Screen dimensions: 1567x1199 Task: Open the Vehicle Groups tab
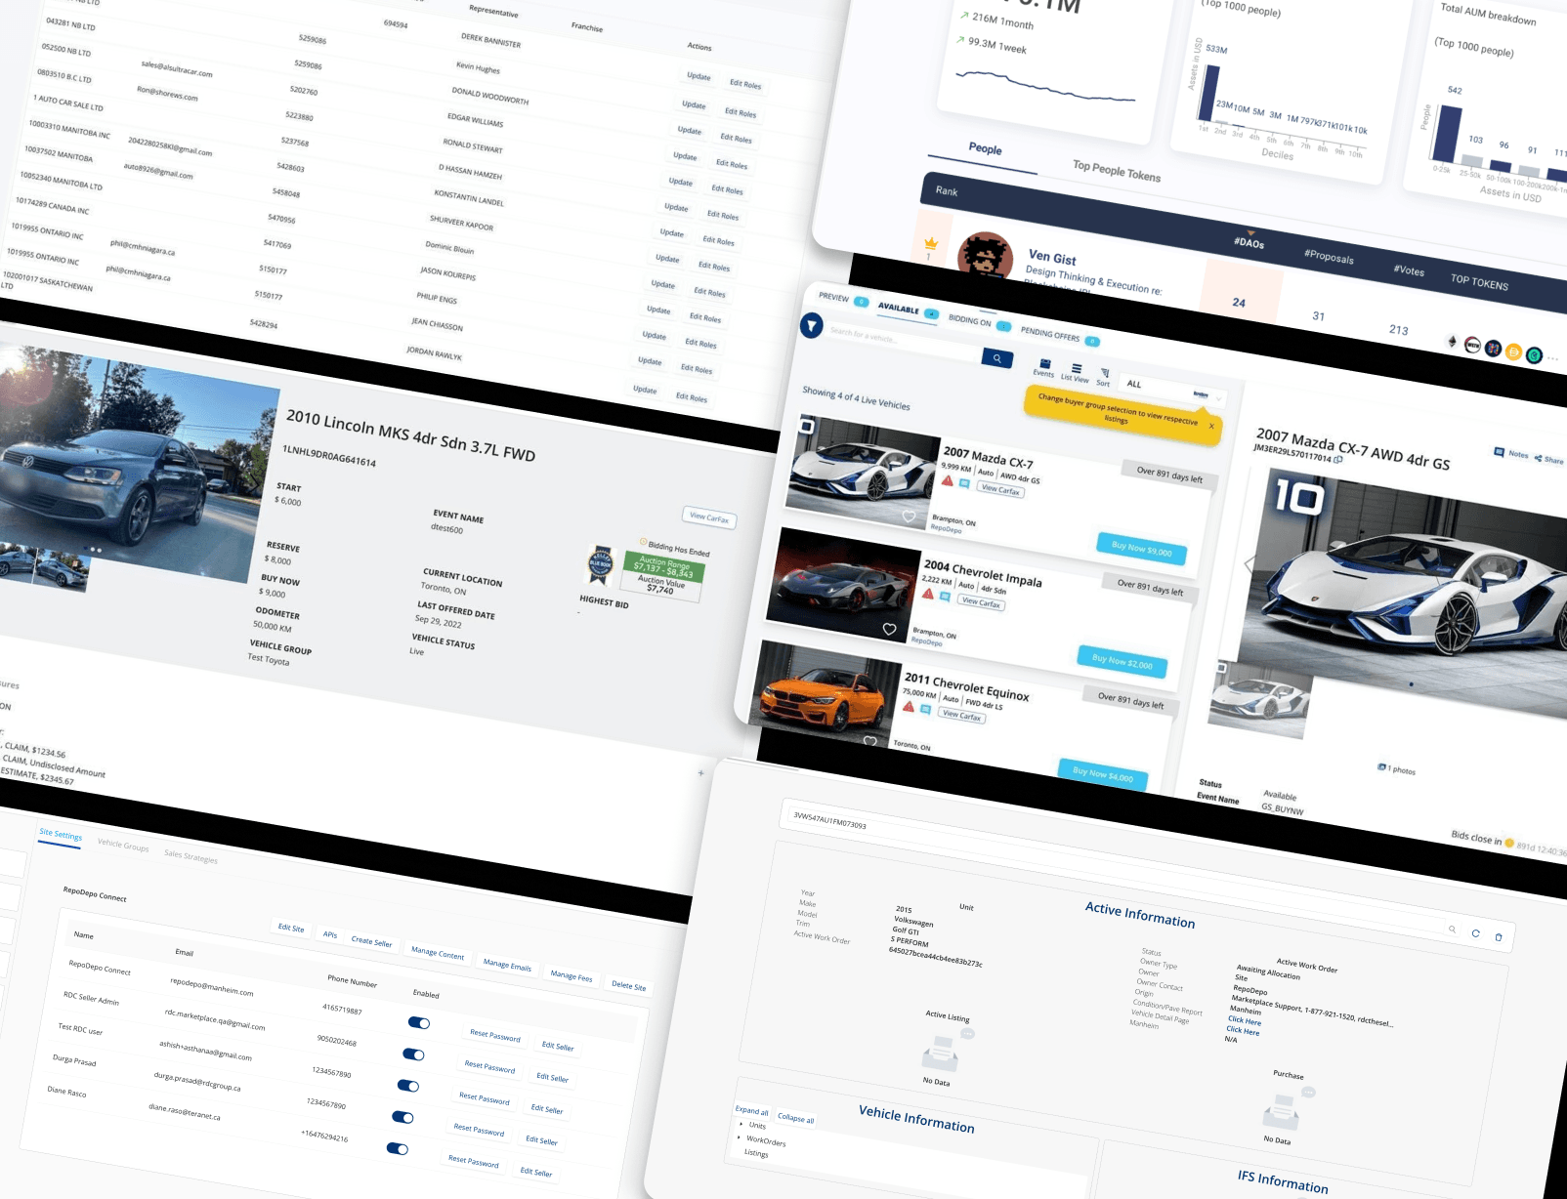pyautogui.click(x=123, y=845)
